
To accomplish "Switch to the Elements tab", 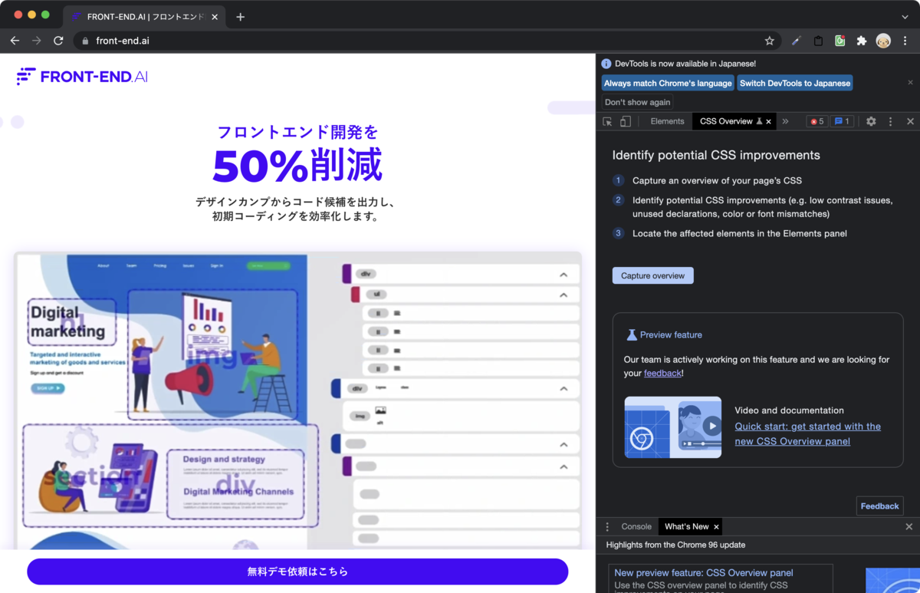I will click(x=667, y=121).
